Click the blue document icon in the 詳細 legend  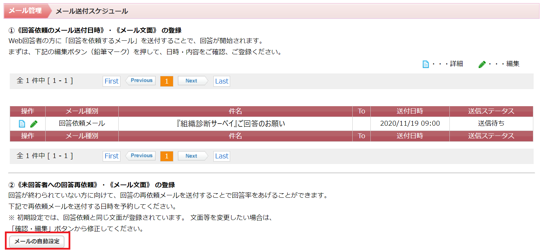(425, 64)
